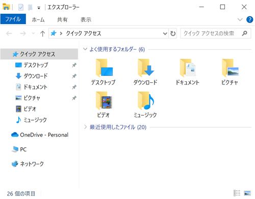Click the よく使用するフォルダー (6) group header
The width and height of the screenshot is (255, 199).
pyautogui.click(x=117, y=49)
